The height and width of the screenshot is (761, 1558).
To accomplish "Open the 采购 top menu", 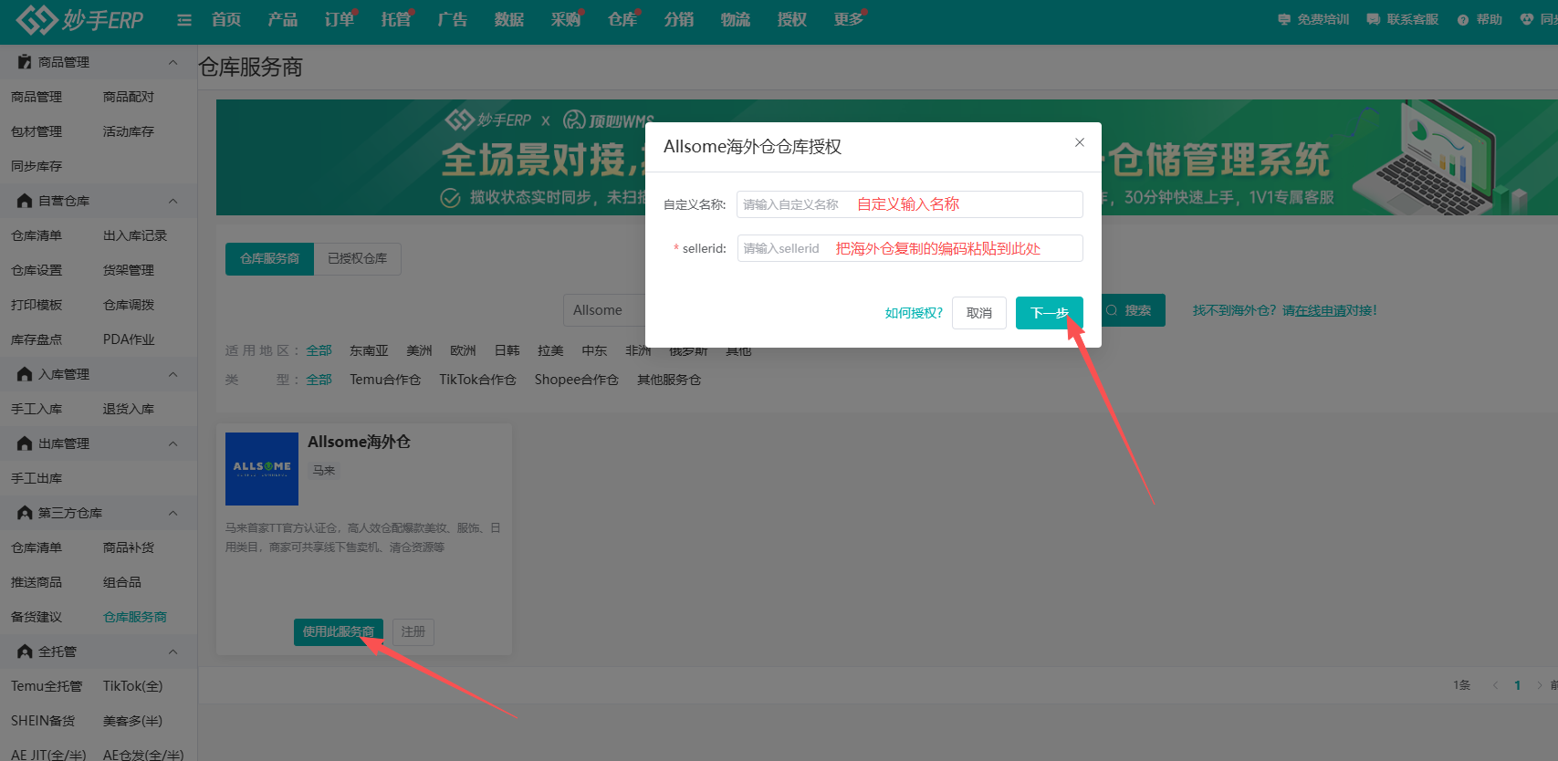I will click(x=566, y=19).
